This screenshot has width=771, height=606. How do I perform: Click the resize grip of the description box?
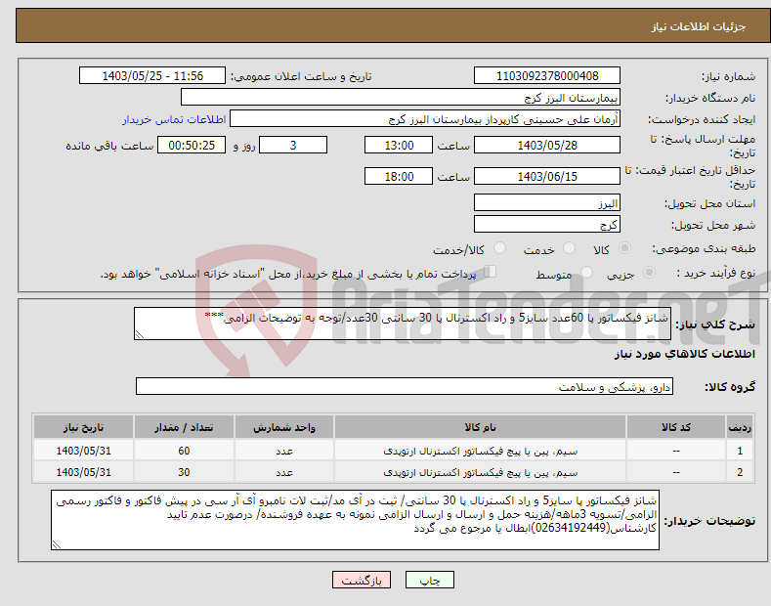[139, 335]
